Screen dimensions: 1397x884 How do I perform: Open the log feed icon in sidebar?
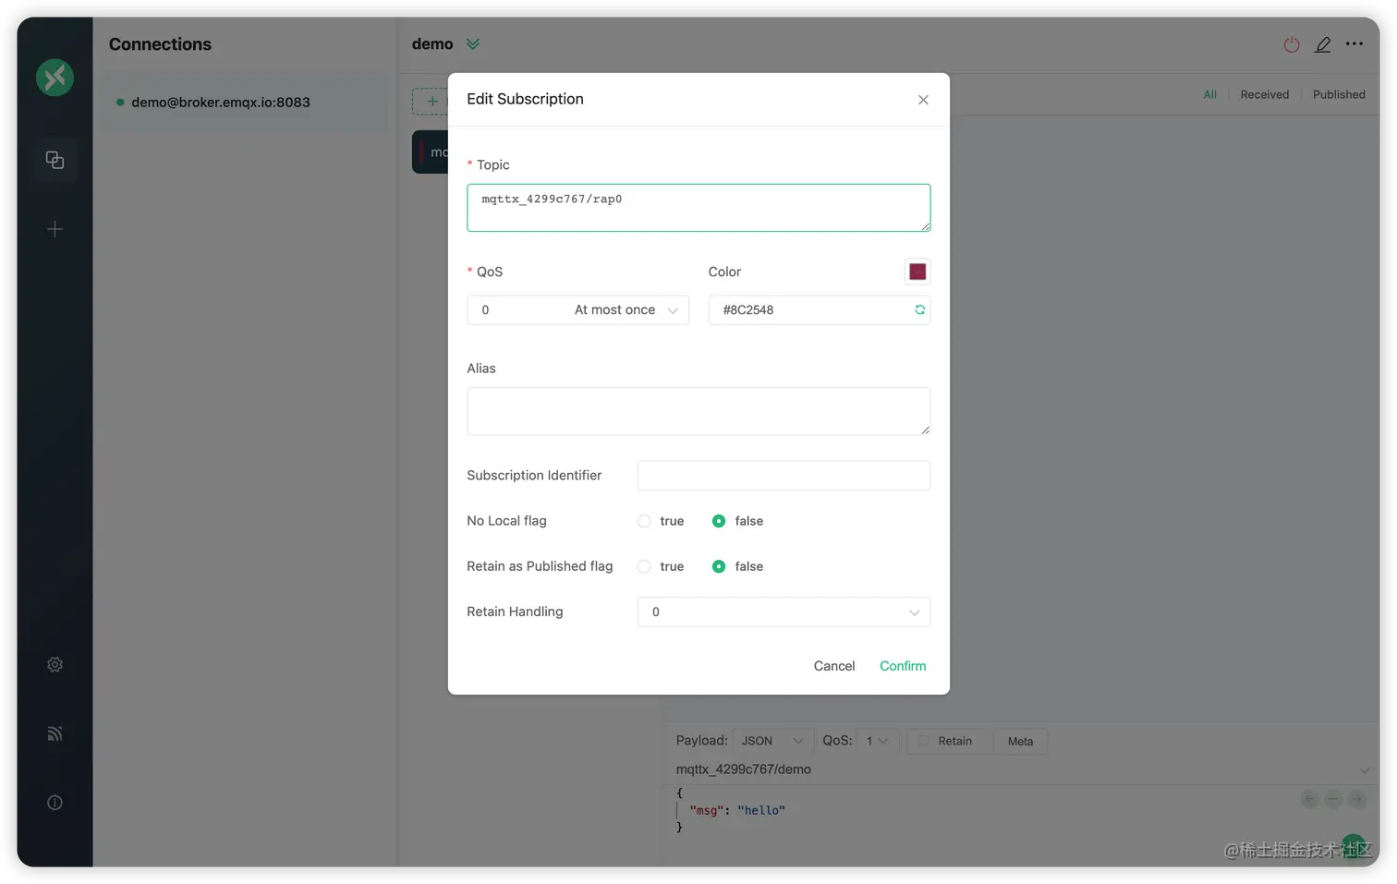[55, 733]
